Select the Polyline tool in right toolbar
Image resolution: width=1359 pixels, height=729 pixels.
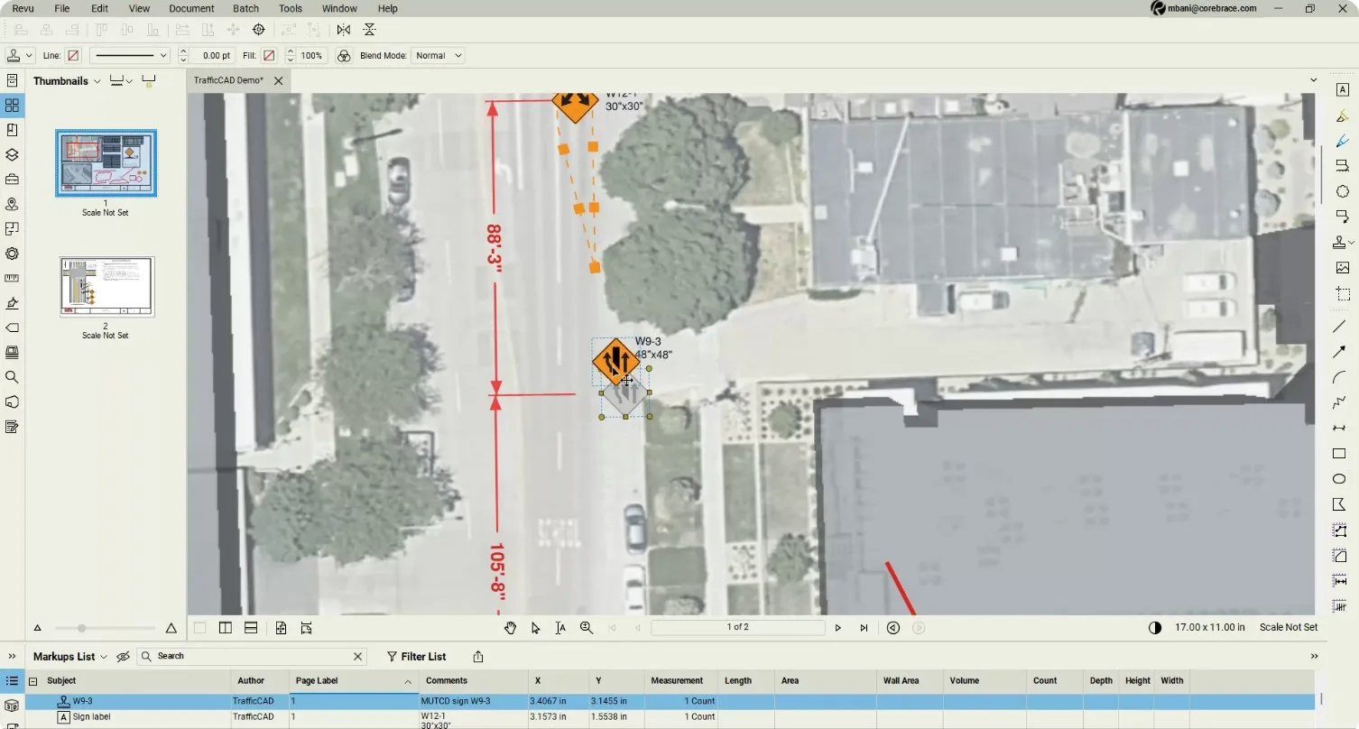pos(1339,402)
